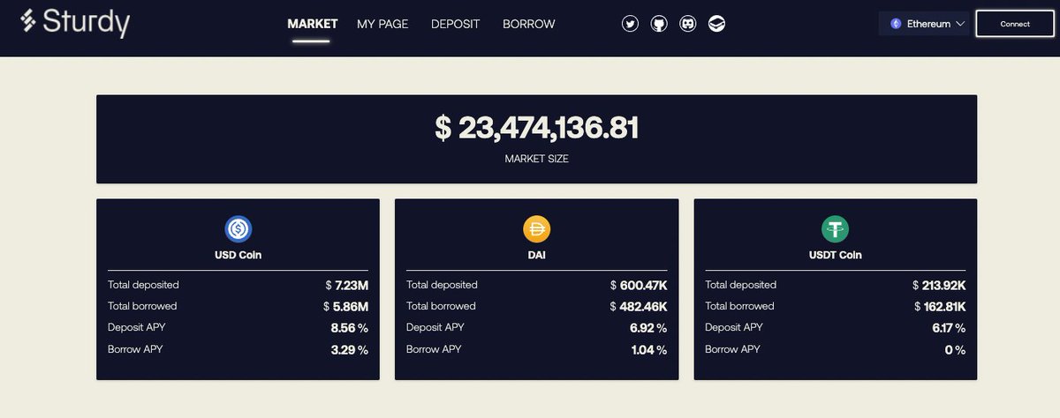Click DAI total deposited 600.47K
The height and width of the screenshot is (418, 1060).
[639, 286]
